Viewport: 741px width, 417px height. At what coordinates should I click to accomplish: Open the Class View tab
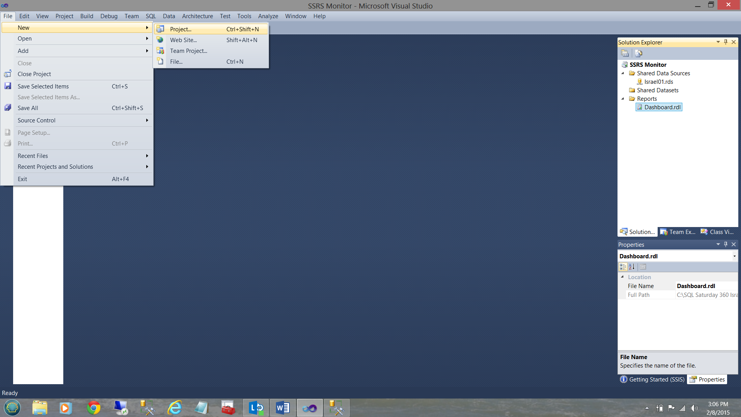coord(717,232)
